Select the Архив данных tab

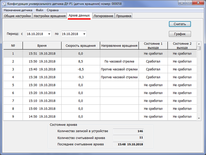[x=79, y=15]
